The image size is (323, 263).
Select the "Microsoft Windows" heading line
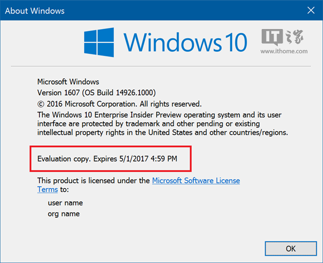tap(68, 82)
